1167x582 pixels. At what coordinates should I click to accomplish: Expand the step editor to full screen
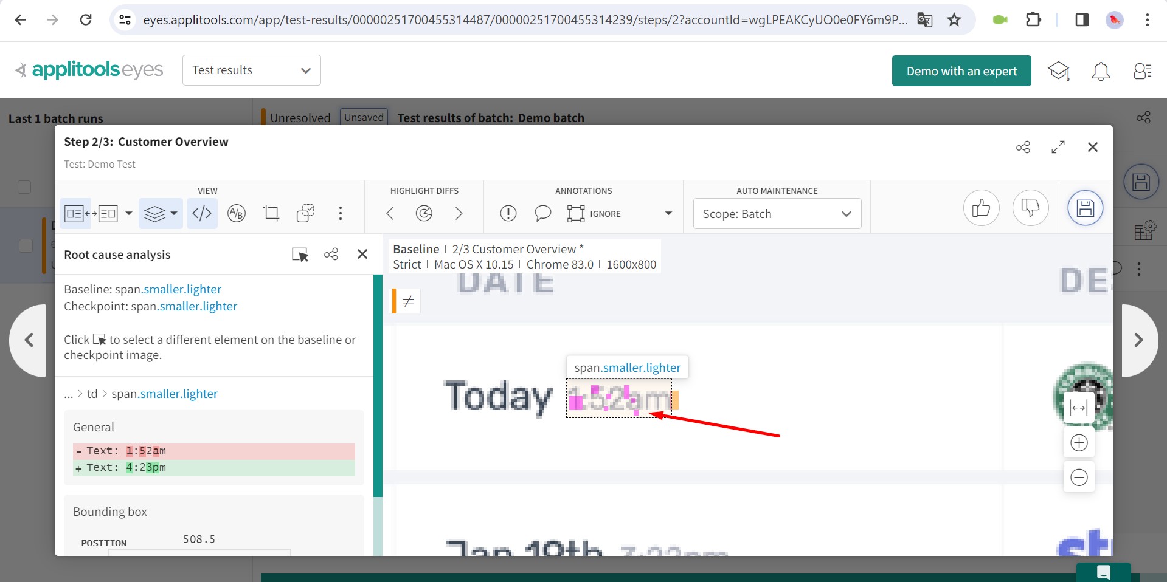tap(1058, 147)
